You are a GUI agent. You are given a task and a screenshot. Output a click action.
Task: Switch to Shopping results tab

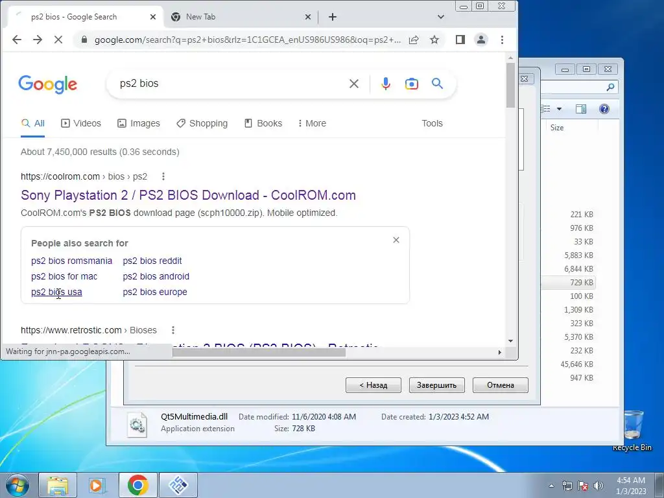[x=202, y=123]
